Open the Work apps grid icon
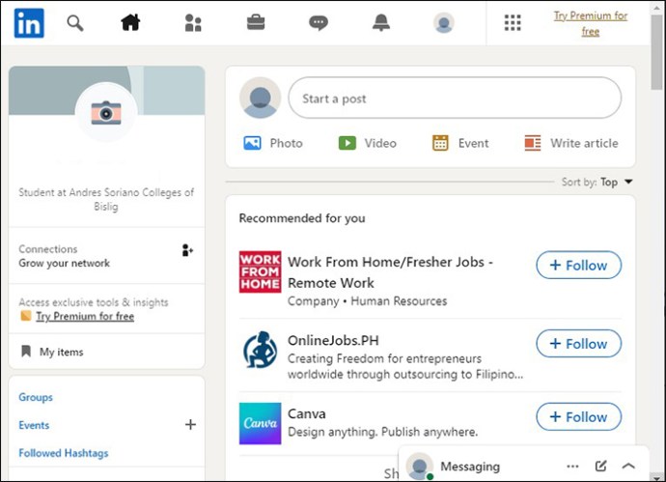The image size is (666, 482). point(513,23)
